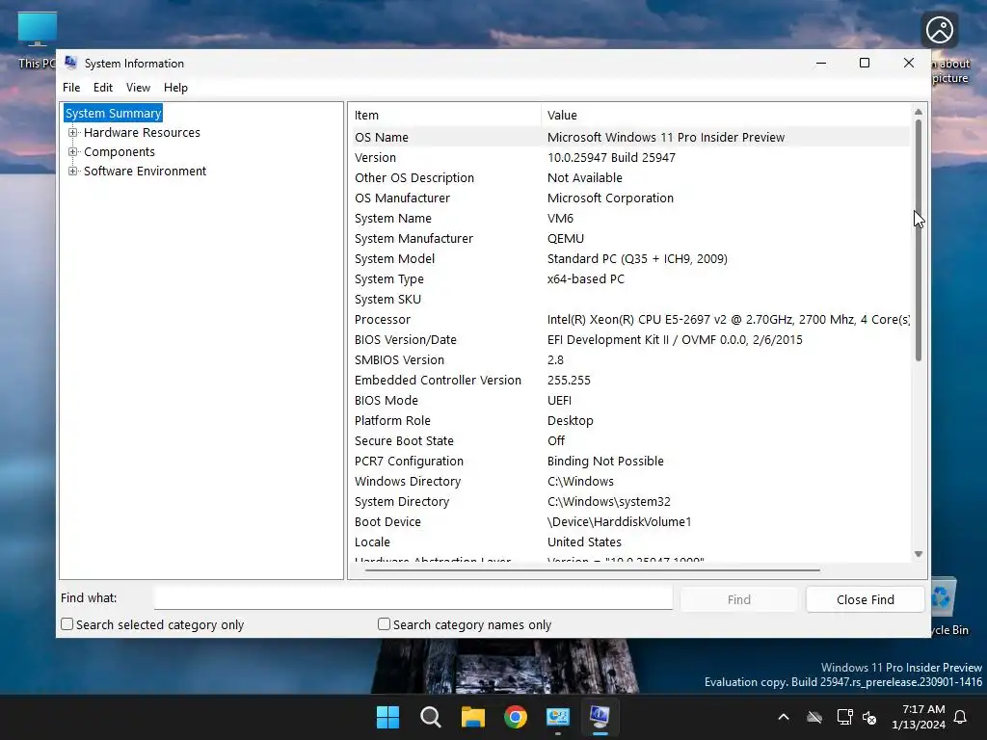987x740 pixels.
Task: Select the BIOS Mode row
Action: coord(631,400)
